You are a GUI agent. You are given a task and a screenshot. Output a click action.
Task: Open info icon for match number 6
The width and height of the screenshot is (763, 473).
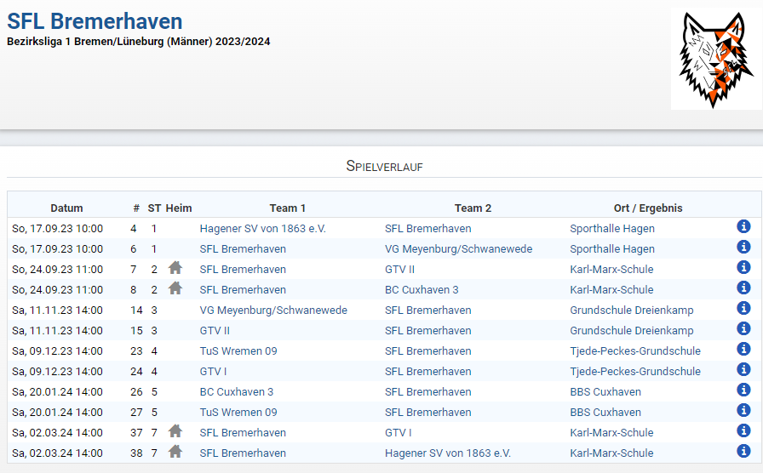[743, 247]
